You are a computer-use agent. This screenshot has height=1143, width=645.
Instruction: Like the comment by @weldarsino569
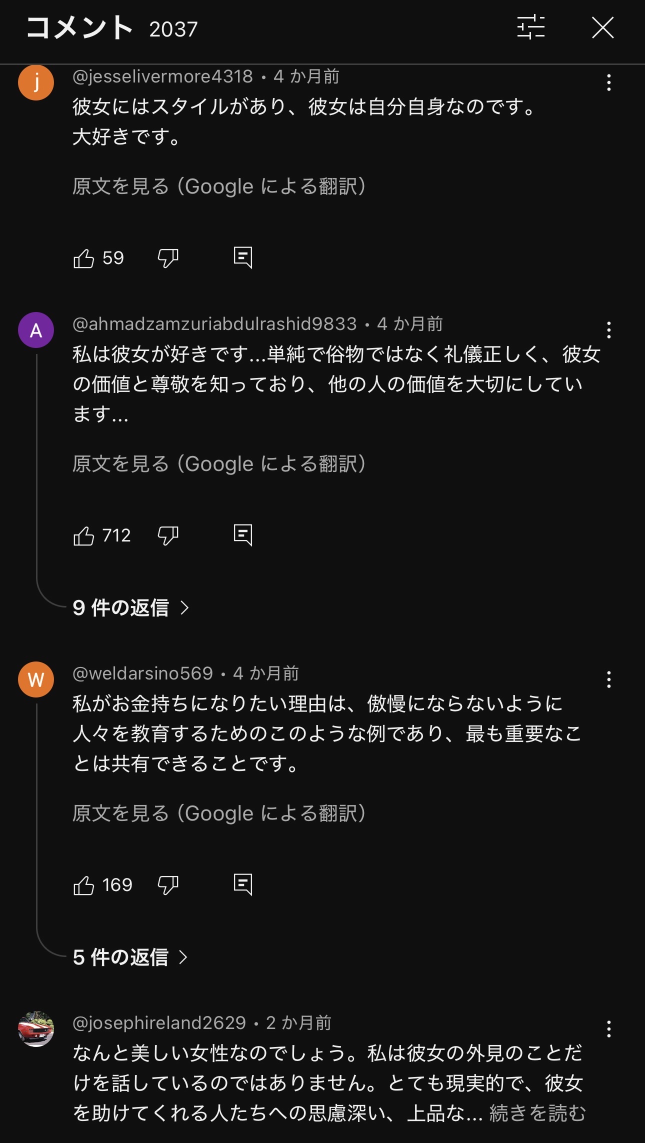click(84, 885)
